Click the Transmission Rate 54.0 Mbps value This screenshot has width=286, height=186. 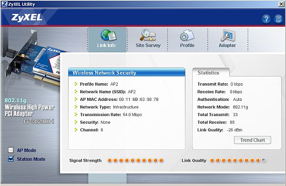tap(132, 115)
